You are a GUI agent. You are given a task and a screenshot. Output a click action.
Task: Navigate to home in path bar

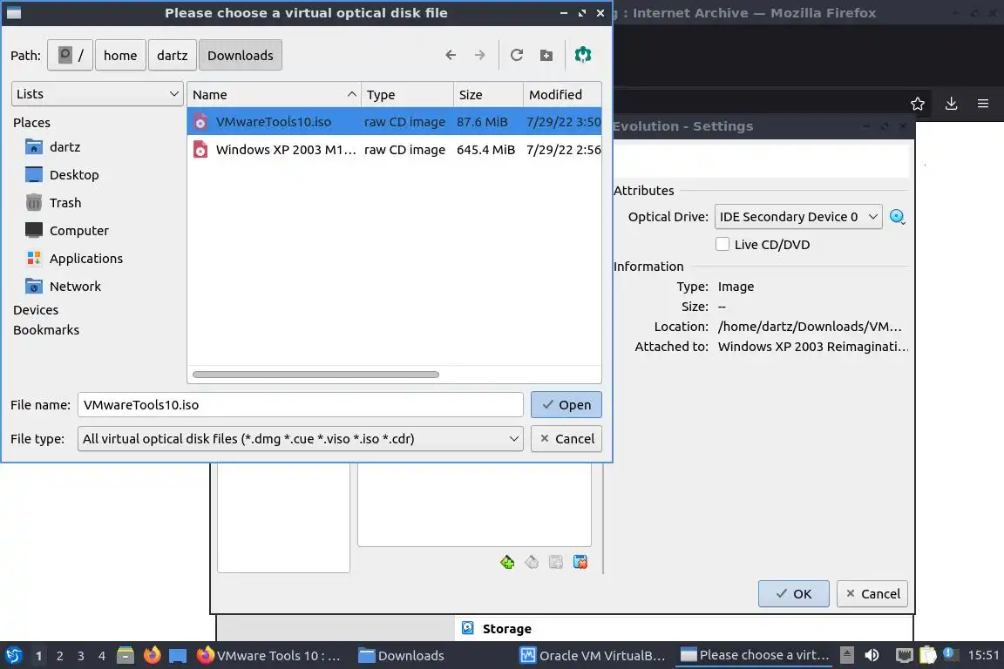(x=120, y=56)
